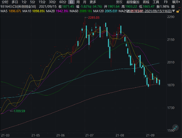Click the 月 monthly period button

coord(85,2)
